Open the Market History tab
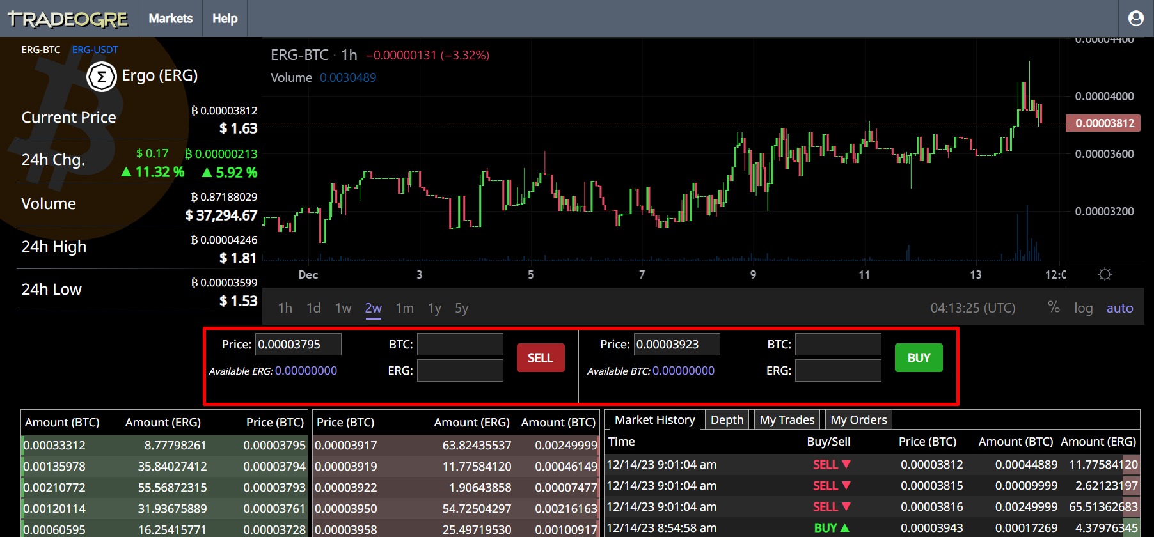This screenshot has width=1154, height=537. [654, 419]
